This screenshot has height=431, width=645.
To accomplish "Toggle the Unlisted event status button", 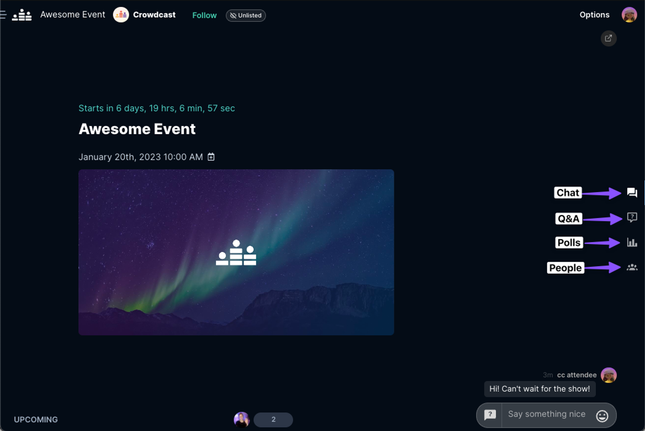I will [x=245, y=15].
